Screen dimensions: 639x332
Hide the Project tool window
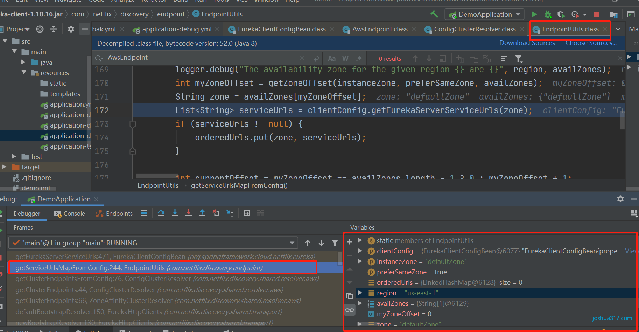[84, 29]
